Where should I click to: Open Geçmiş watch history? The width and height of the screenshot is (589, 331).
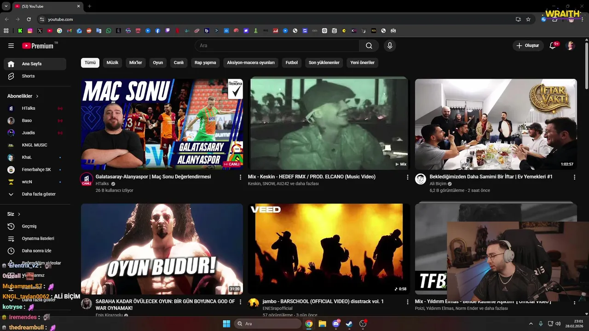(x=35, y=226)
